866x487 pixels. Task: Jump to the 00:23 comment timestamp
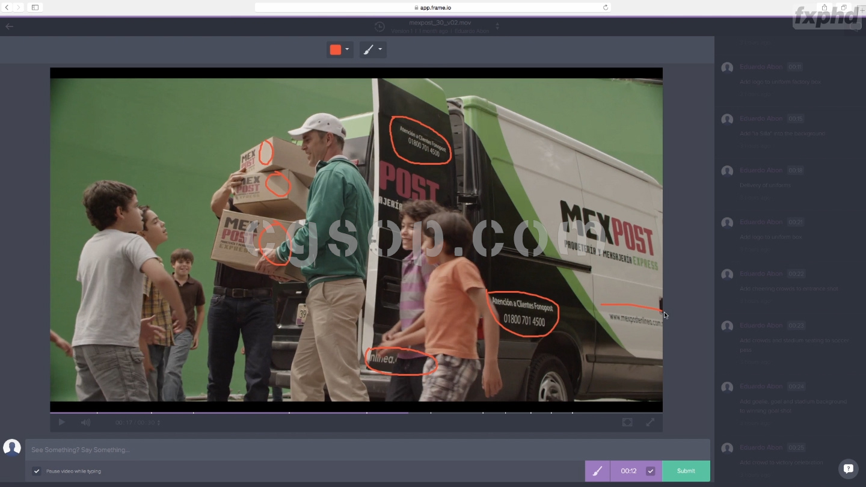(795, 325)
